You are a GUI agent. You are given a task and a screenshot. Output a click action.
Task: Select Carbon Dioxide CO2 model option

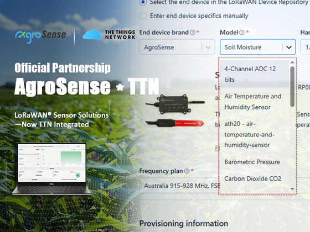tap(255, 178)
